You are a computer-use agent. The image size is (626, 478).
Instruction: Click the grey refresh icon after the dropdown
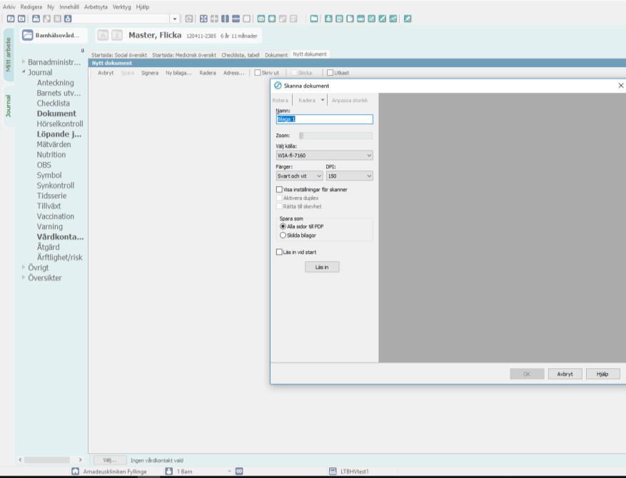click(x=189, y=19)
